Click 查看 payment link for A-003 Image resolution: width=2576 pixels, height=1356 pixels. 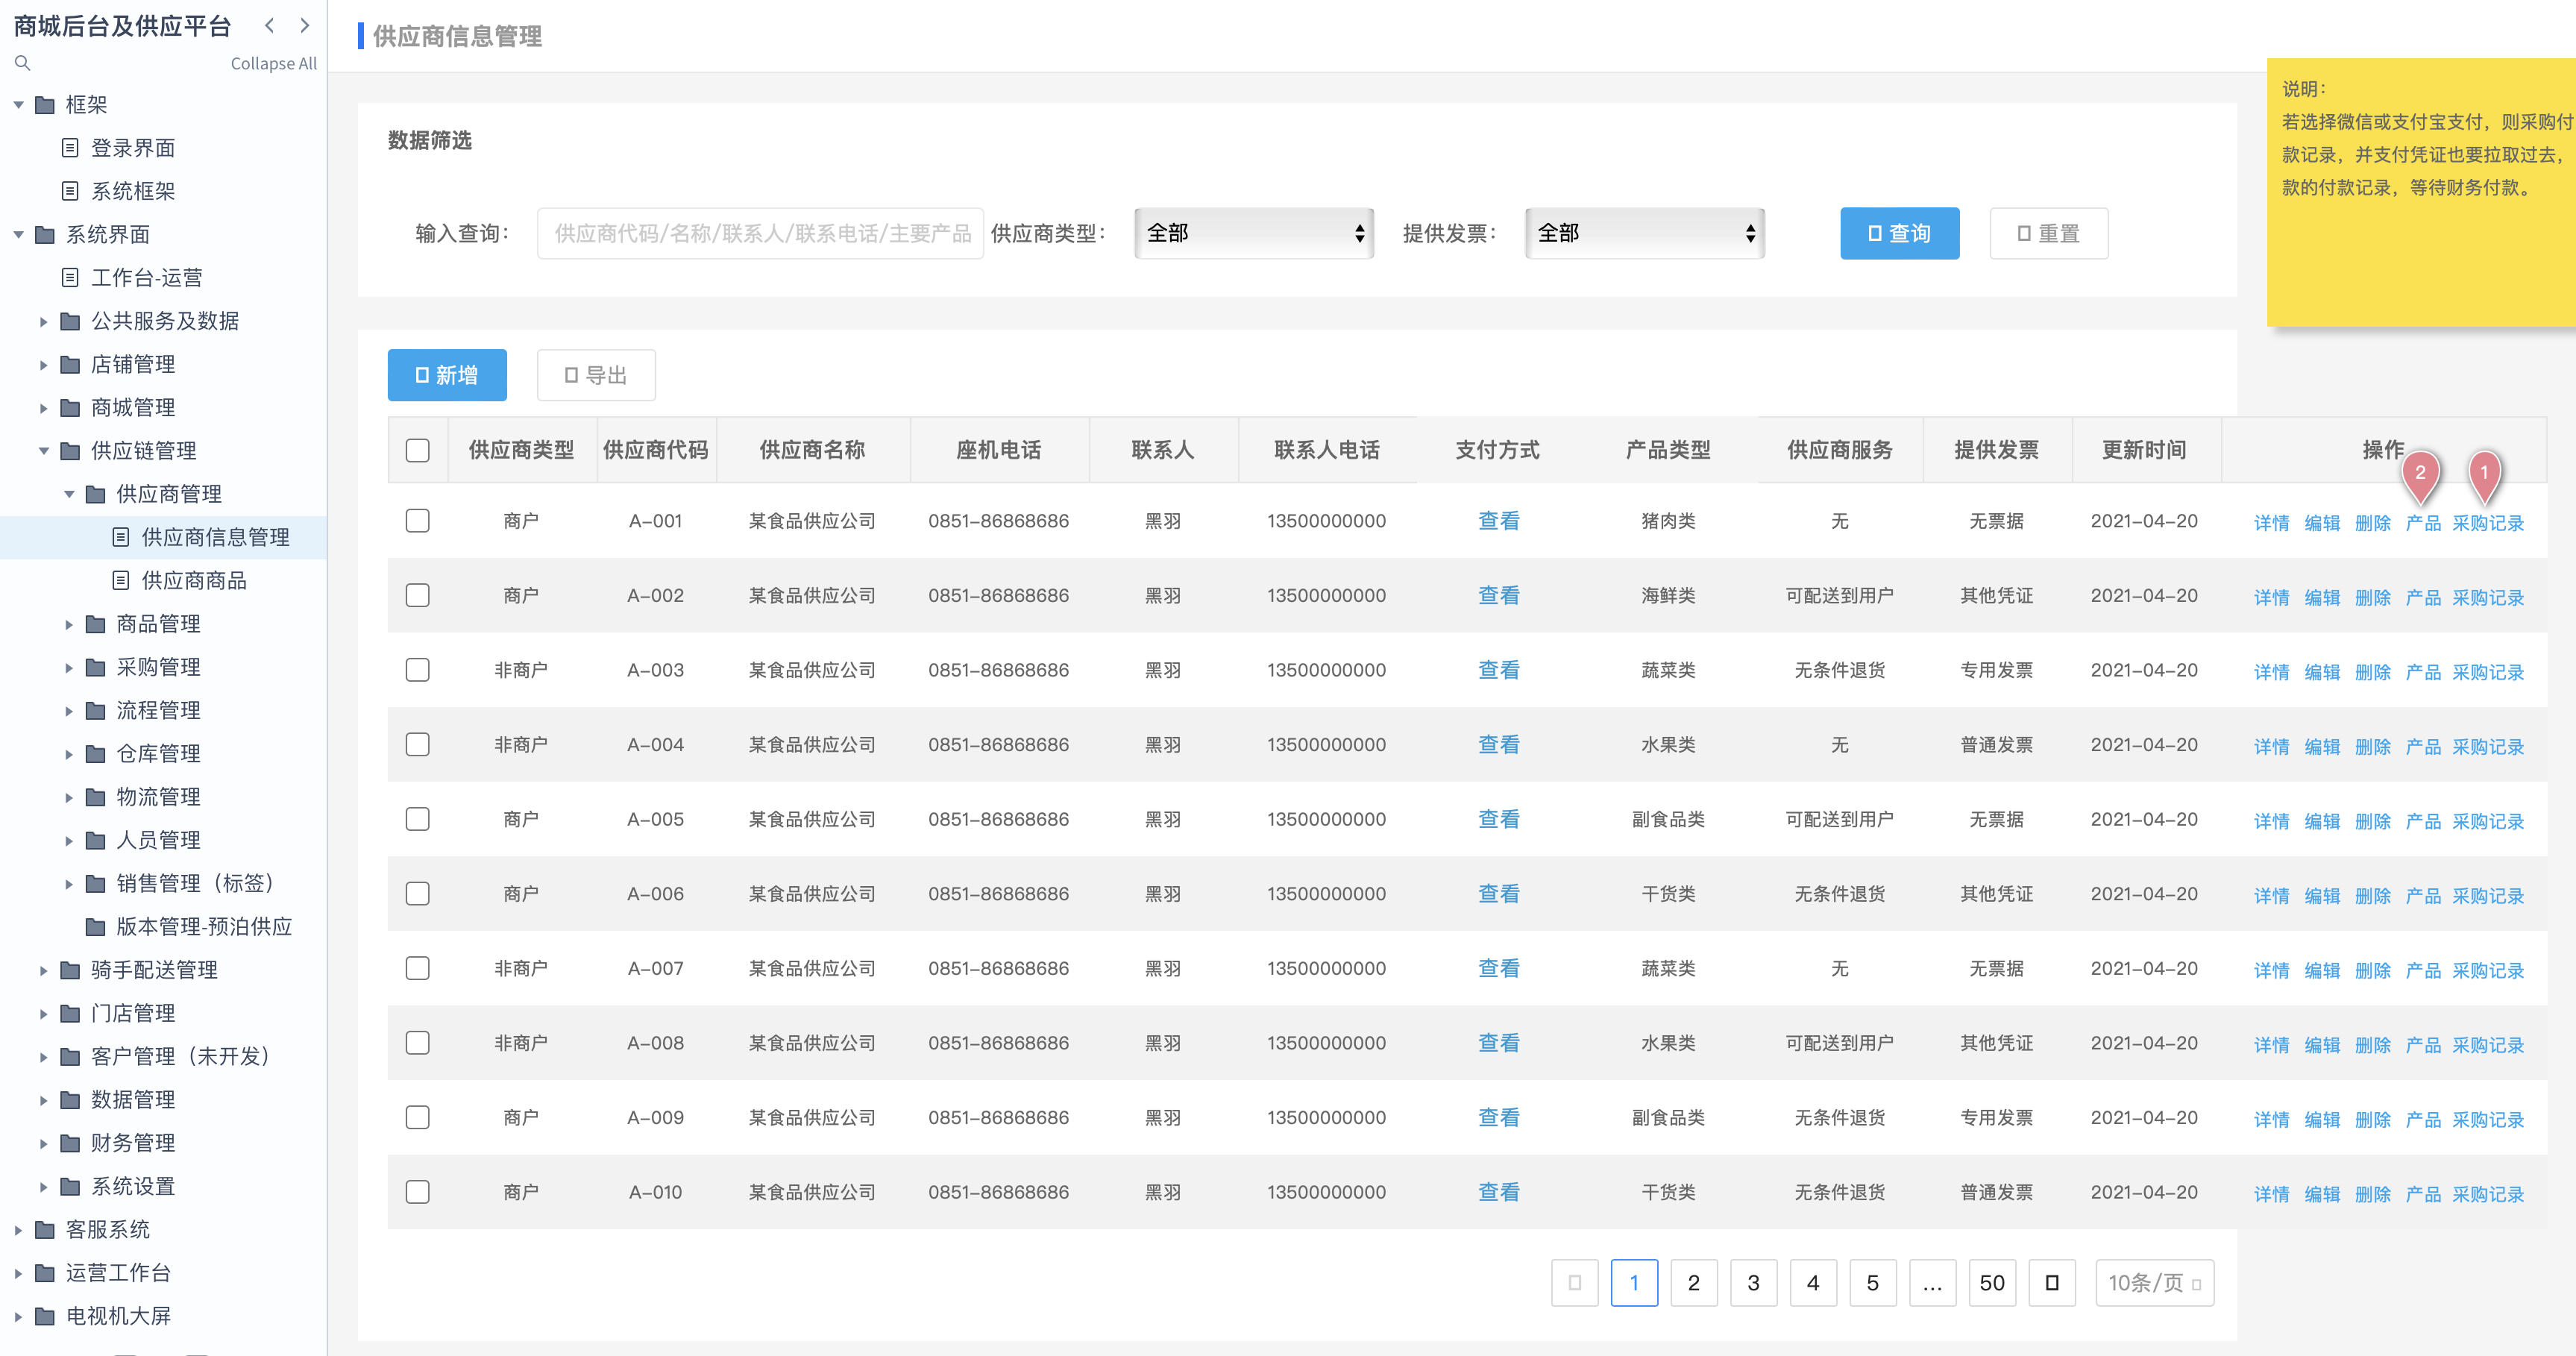click(x=1498, y=670)
